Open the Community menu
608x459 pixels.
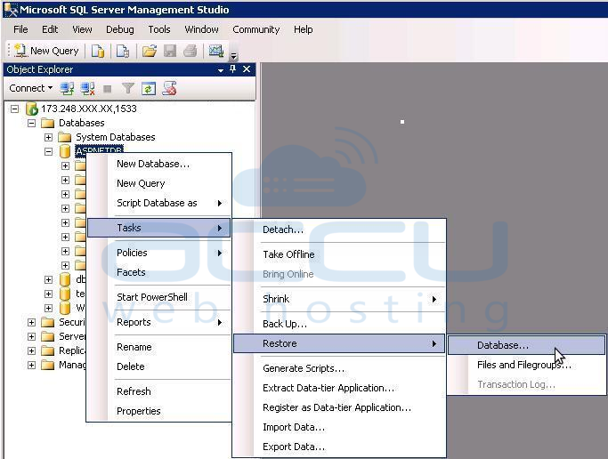[255, 29]
